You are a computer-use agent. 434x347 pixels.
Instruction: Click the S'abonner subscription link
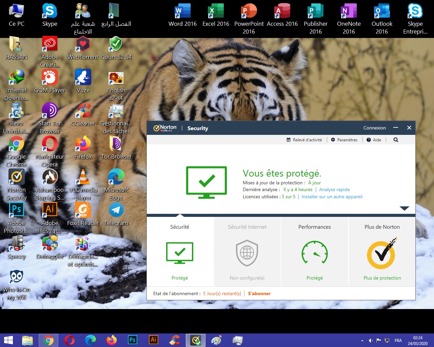(x=259, y=294)
